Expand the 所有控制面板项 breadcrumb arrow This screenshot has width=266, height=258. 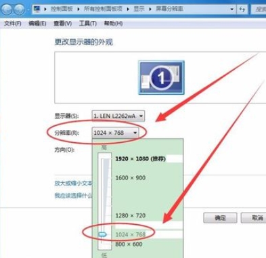pos(128,9)
